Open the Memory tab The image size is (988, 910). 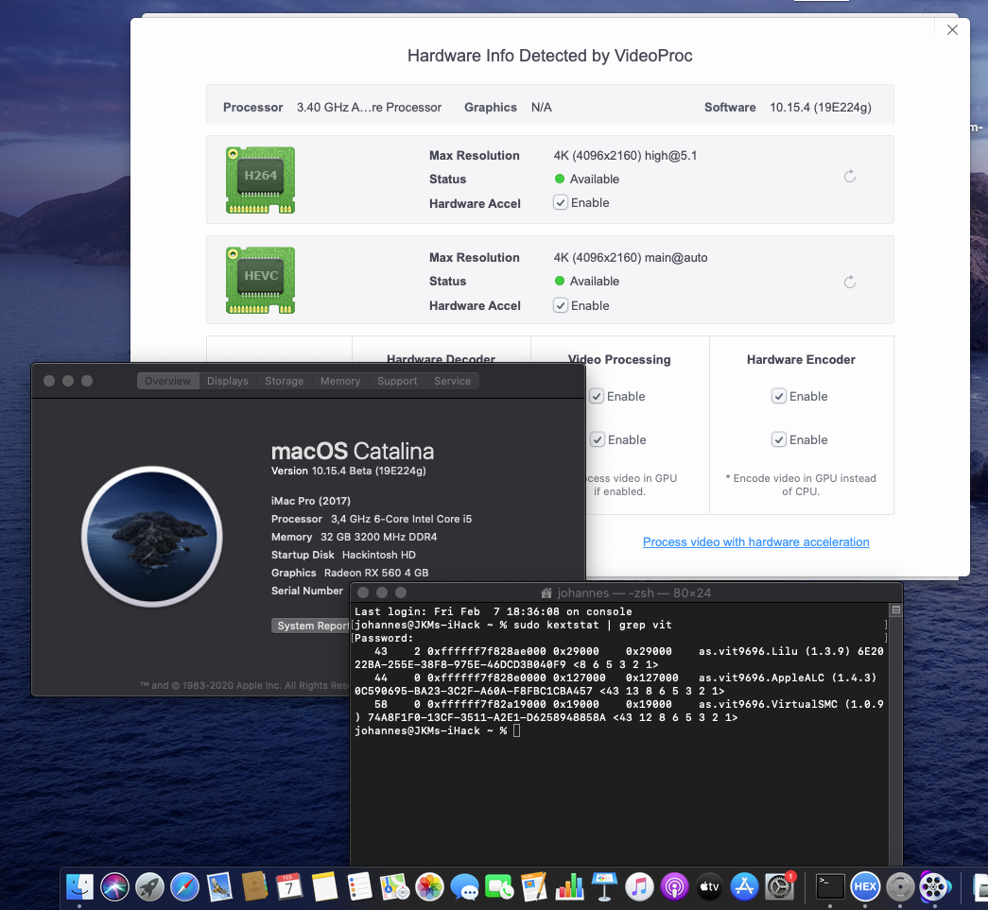[340, 381]
